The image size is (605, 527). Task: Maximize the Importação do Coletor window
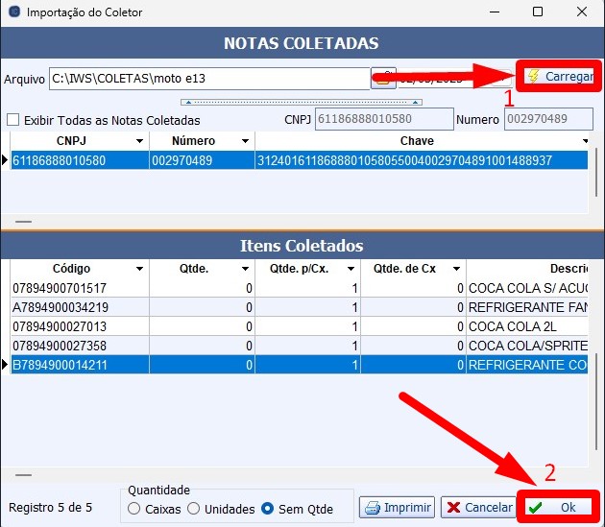click(538, 12)
